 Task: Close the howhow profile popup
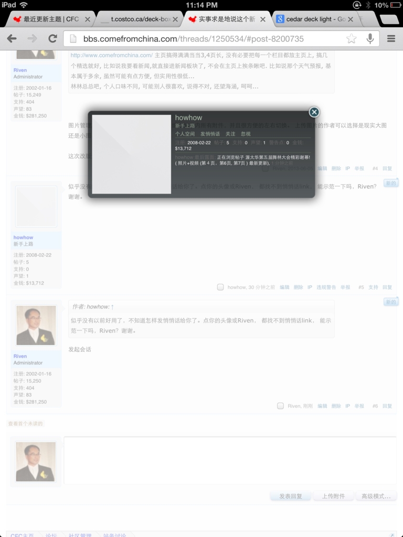[x=314, y=112]
